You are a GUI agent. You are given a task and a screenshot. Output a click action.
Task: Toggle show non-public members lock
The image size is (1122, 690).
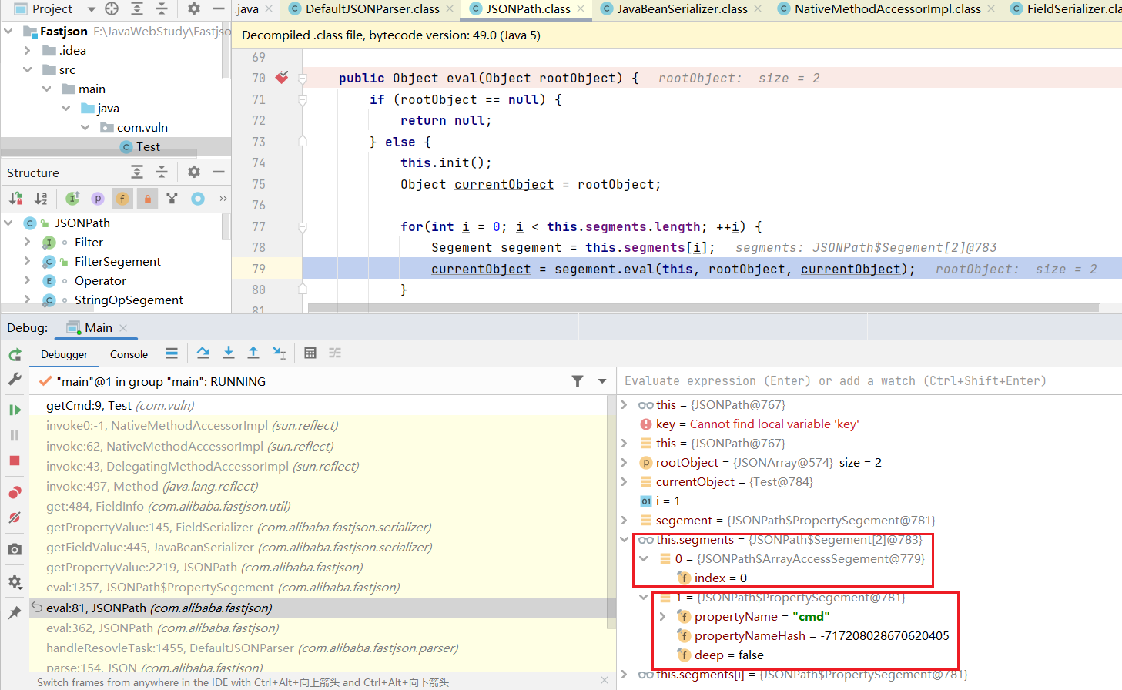(x=148, y=198)
